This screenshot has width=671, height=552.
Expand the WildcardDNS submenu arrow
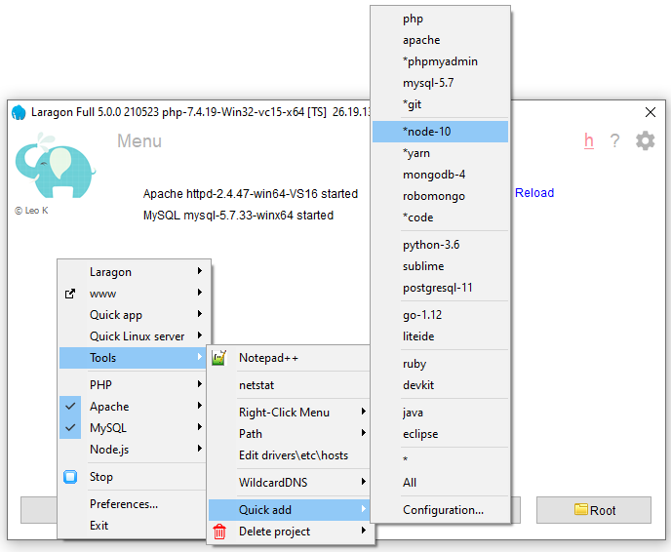(364, 482)
